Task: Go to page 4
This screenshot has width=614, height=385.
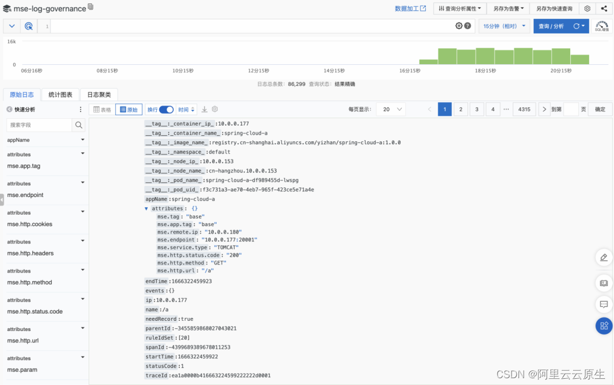Action: [492, 110]
